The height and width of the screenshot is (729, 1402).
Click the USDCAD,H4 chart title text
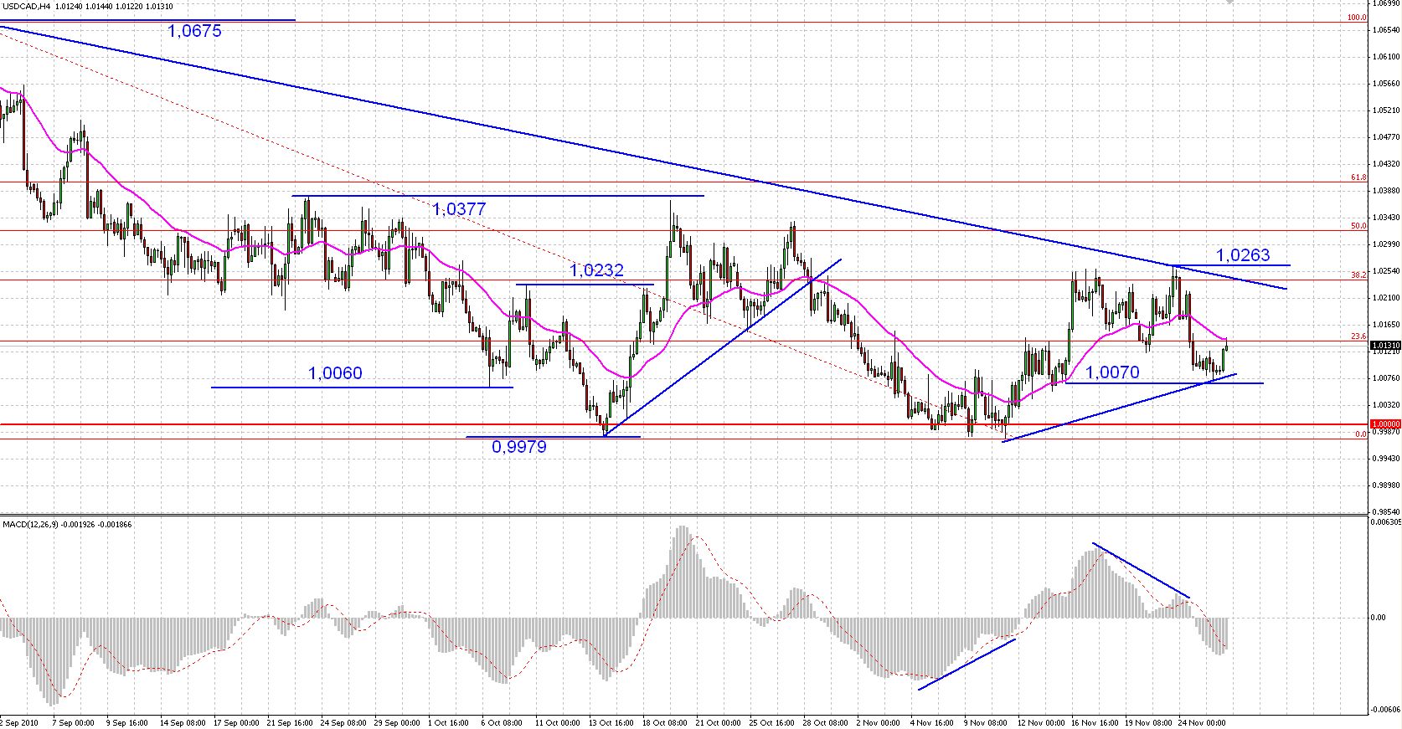(27, 6)
